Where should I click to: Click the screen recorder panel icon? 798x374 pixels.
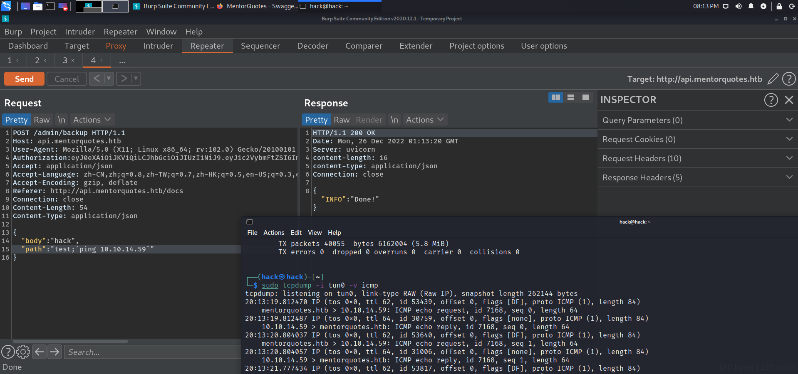pos(63,6)
